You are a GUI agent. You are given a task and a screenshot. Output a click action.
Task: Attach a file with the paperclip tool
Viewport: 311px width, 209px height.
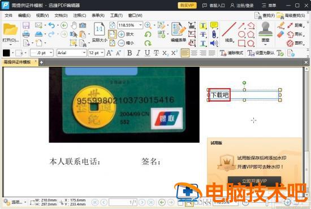coord(214,34)
